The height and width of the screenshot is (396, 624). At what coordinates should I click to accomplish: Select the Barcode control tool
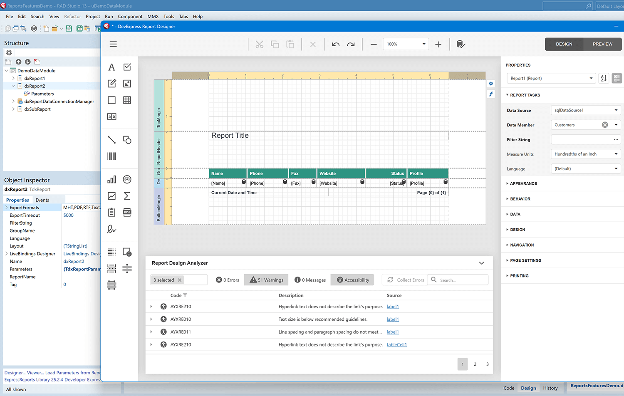point(111,156)
